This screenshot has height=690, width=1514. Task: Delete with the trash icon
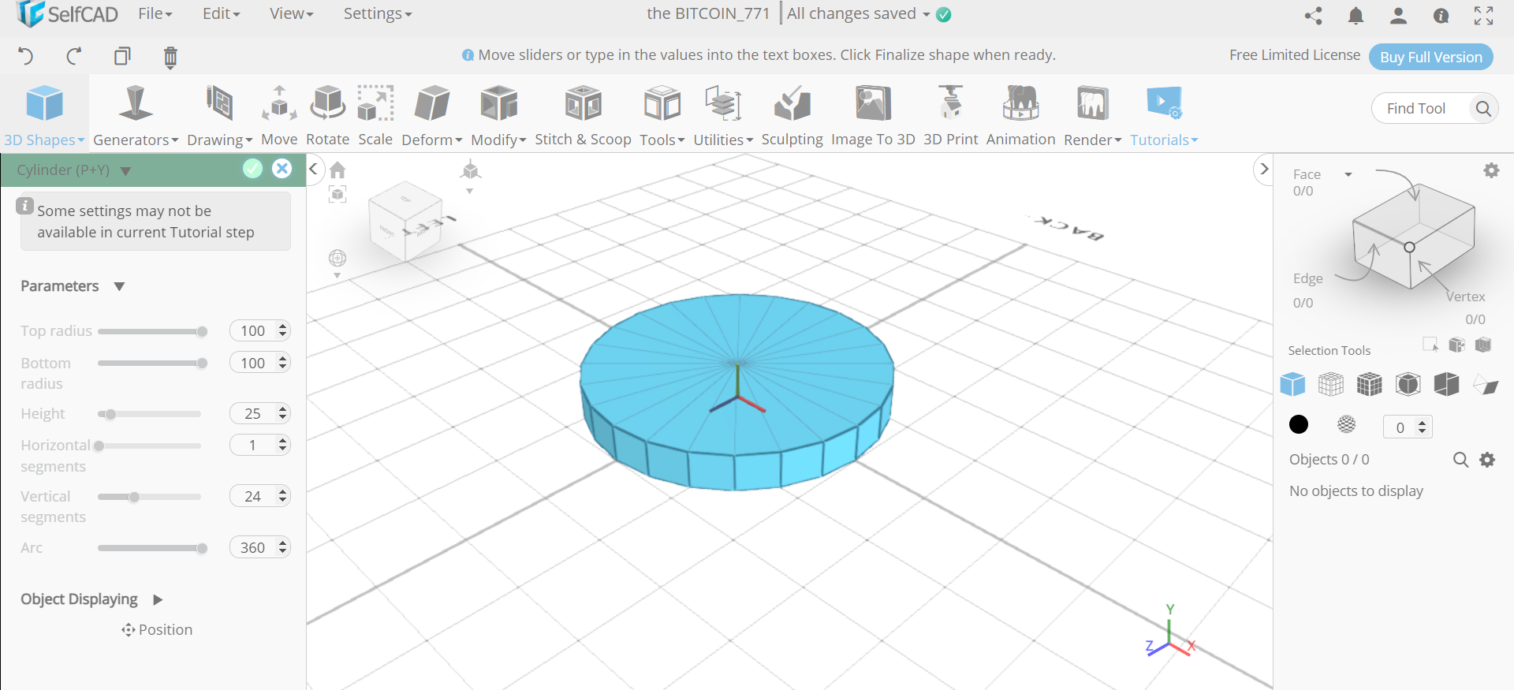click(170, 57)
